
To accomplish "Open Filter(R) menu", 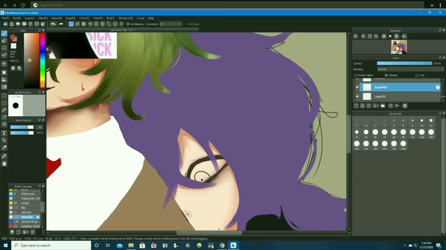I will [x=43, y=18].
